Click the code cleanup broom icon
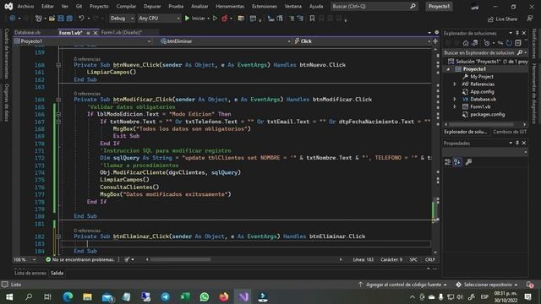The height and width of the screenshot is (304, 541). click(127, 259)
